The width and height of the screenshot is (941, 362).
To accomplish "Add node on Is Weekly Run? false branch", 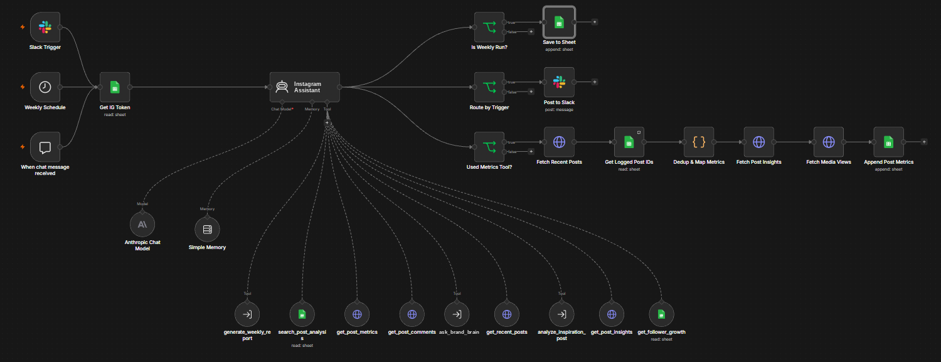I will tap(531, 31).
